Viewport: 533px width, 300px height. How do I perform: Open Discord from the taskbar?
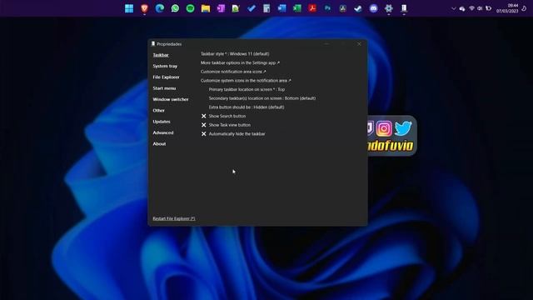(x=373, y=8)
